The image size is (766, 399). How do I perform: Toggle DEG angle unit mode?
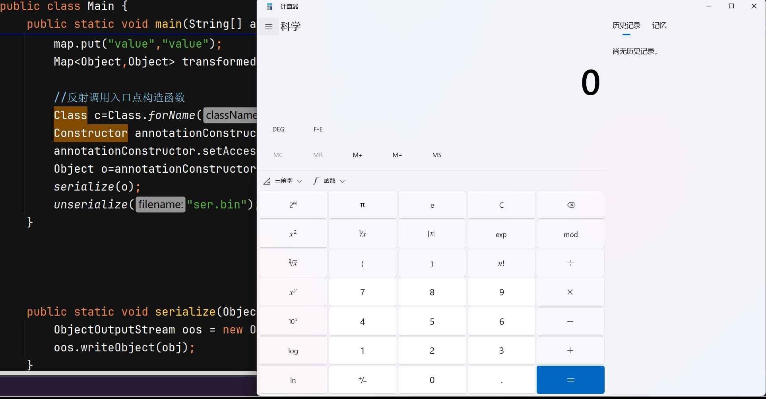coord(278,129)
